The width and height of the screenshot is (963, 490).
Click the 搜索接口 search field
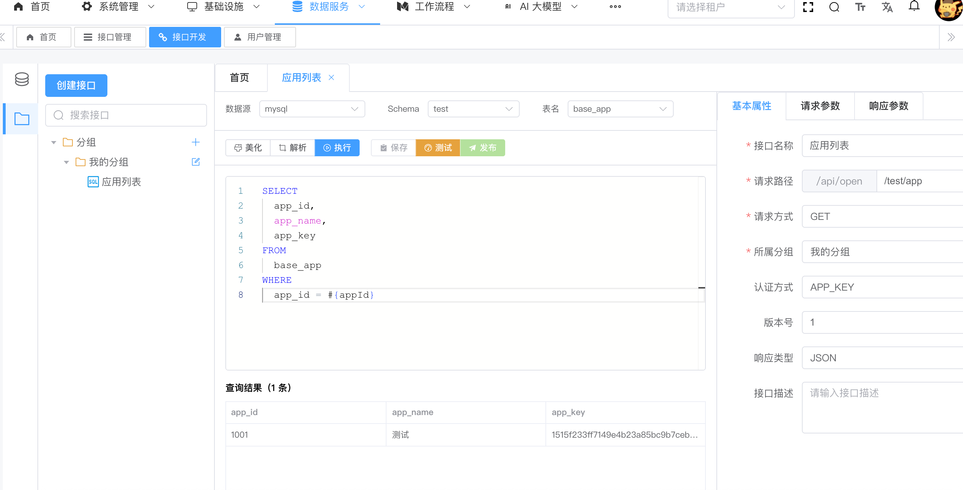click(126, 115)
